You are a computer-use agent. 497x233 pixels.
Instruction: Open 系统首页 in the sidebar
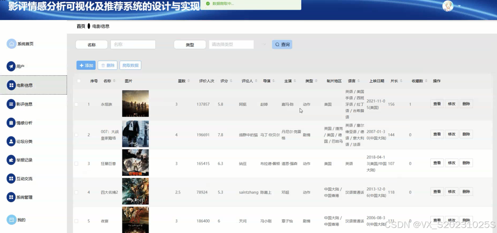25,44
